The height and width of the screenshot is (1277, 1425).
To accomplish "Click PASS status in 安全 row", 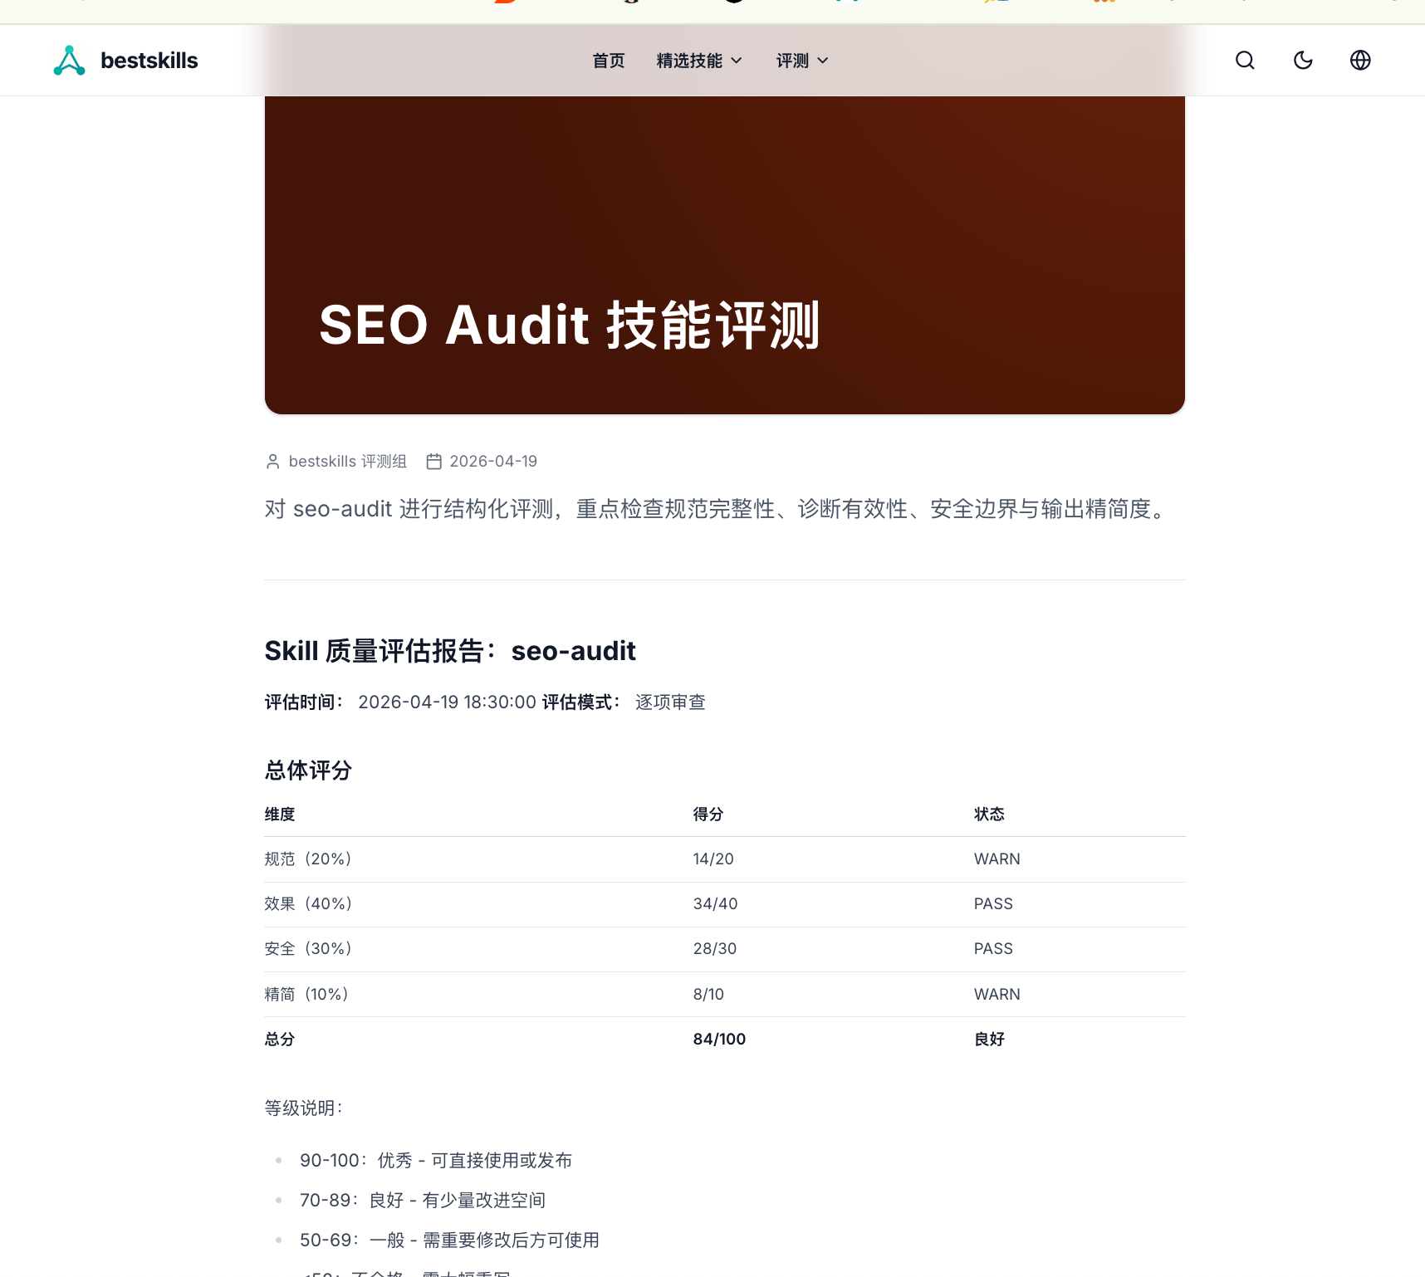I will [993, 949].
